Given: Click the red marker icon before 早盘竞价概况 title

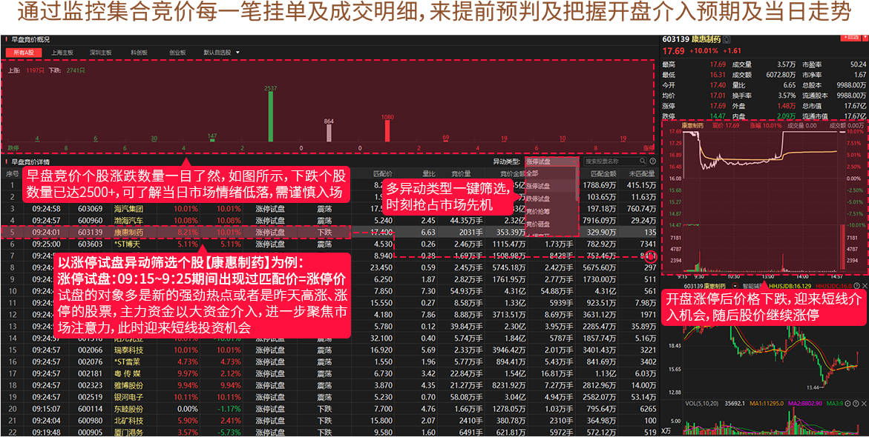Looking at the screenshot, I should [x=6, y=37].
